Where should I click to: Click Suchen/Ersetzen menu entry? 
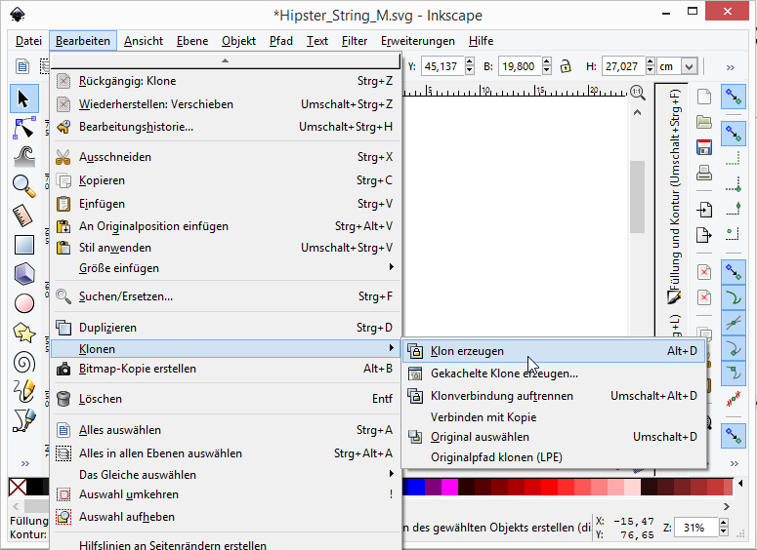(126, 296)
